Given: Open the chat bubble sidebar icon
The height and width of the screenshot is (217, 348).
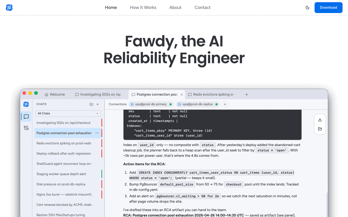Looking at the screenshot, I should (26, 117).
